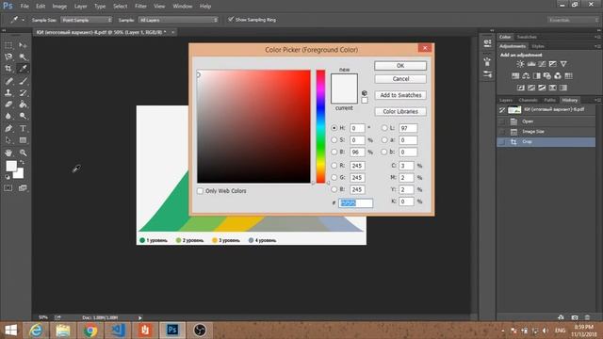
Task: Select the Paint Bucket tool
Action: coord(23,105)
